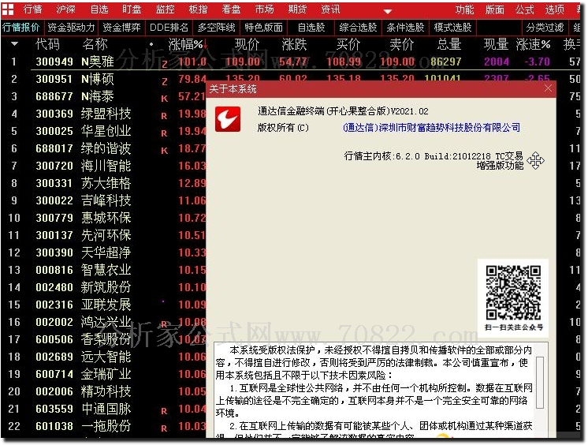This screenshot has height=445, width=588.
Task: Click the 分类过滤 button
Action: point(545,28)
